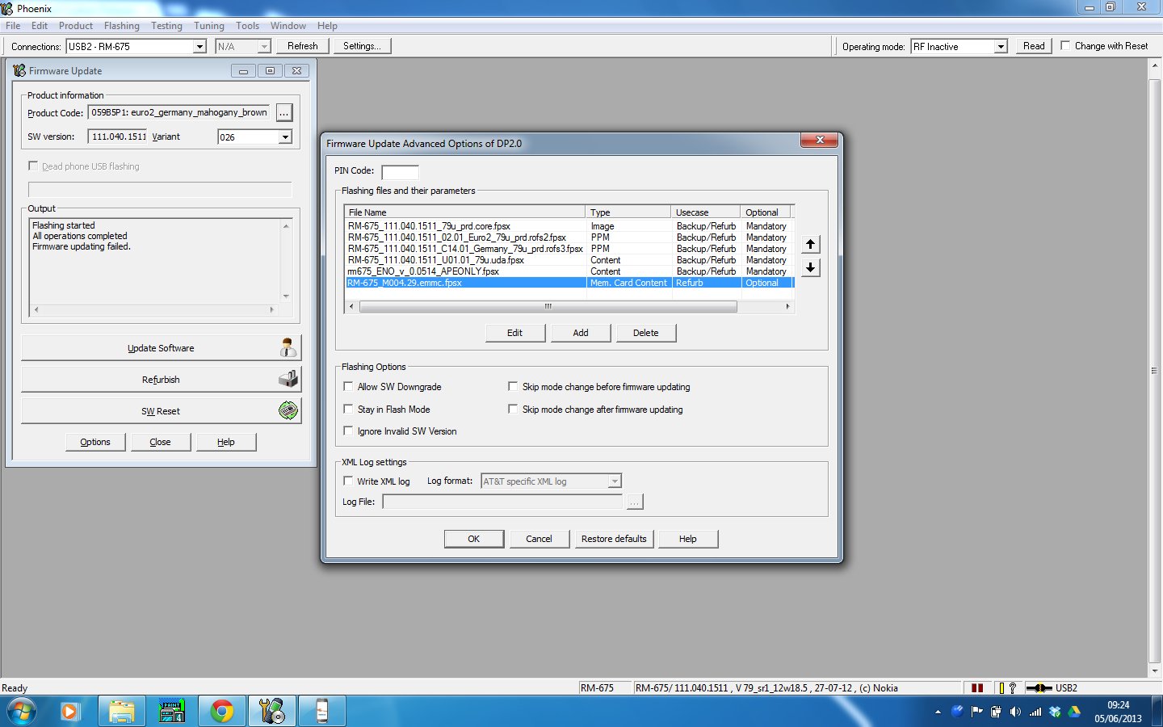The width and height of the screenshot is (1163, 727).
Task: Click the Phoenix taskbar icon
Action: tap(271, 712)
